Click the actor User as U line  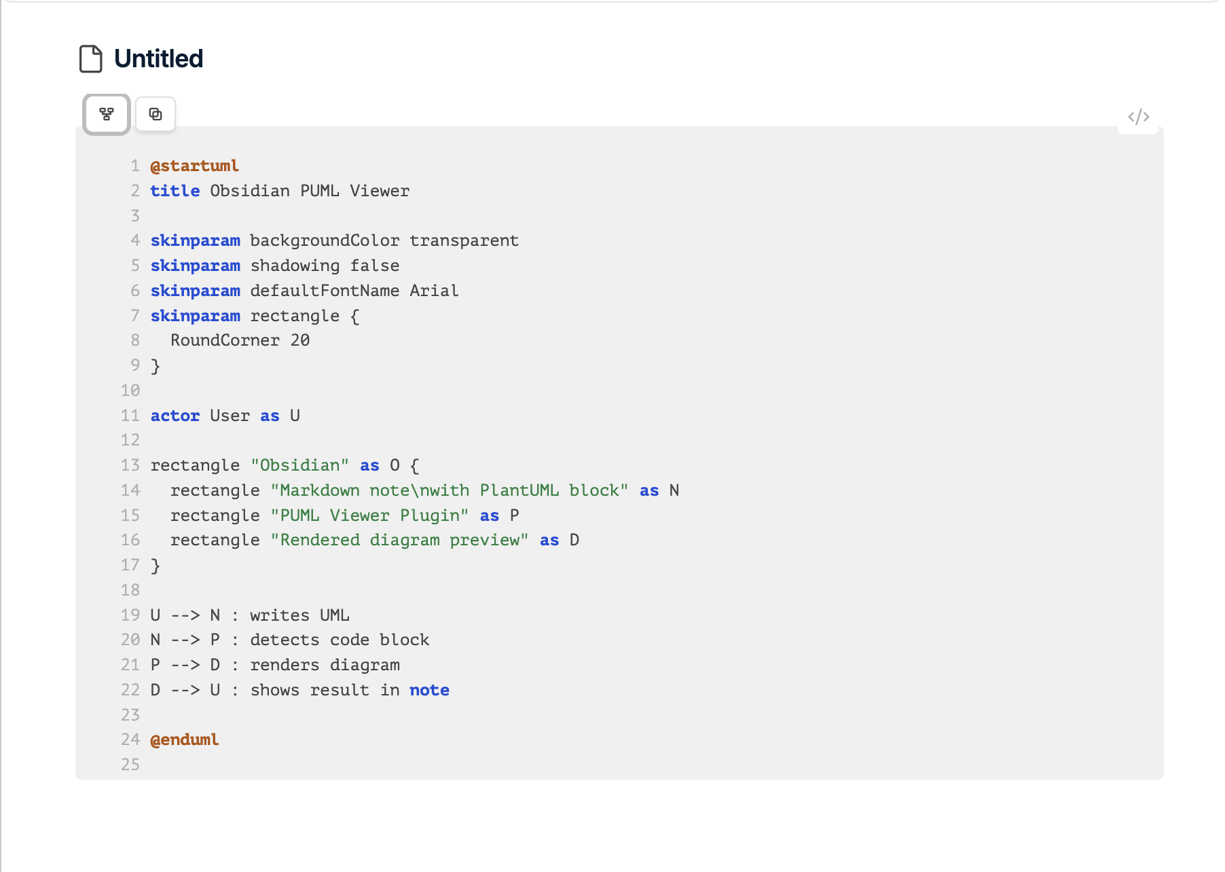tap(225, 416)
